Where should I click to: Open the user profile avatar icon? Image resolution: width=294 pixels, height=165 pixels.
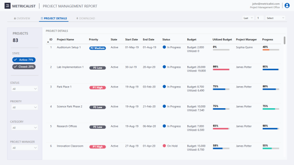tap(287, 5)
